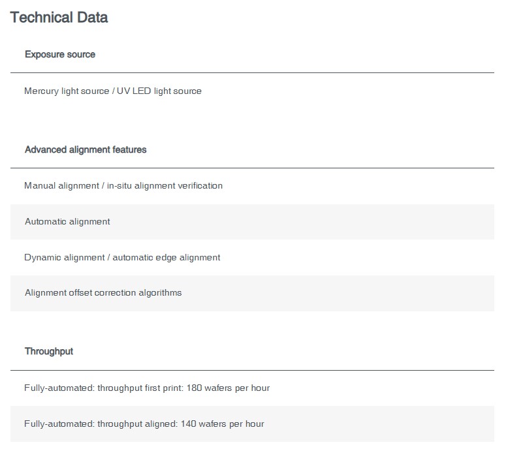Click the Technical Data page heading
508x449 pixels.
pos(59,18)
